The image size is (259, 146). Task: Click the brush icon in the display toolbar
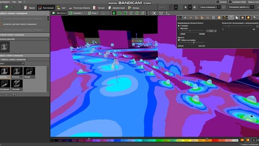coord(185,17)
